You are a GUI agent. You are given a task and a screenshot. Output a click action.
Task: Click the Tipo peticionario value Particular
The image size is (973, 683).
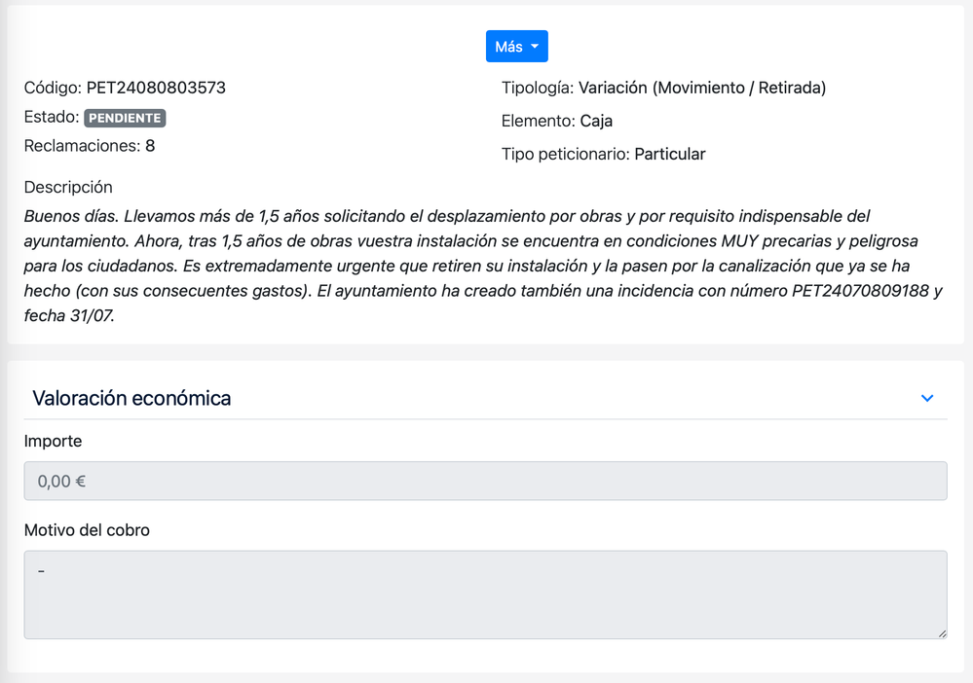point(671,154)
